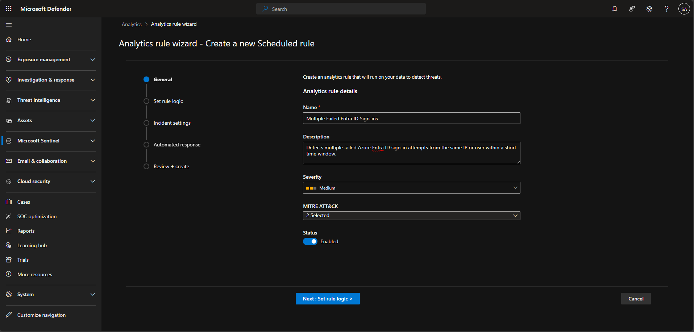
Task: Click the Analytics breadcrumb link
Action: [132, 24]
